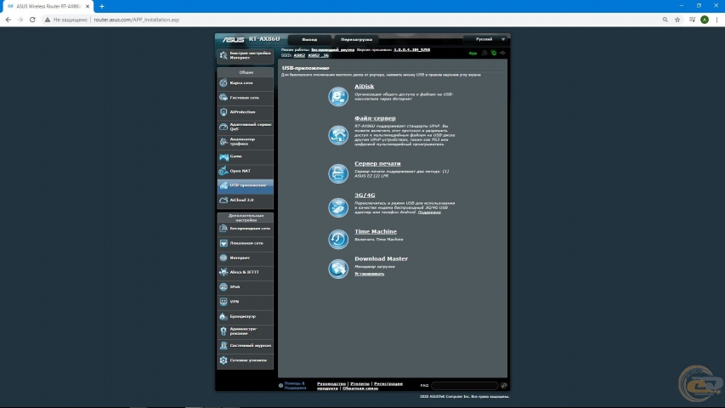Open the Open NAT sidebar item
Image resolution: width=725 pixels, height=408 pixels.
point(245,171)
